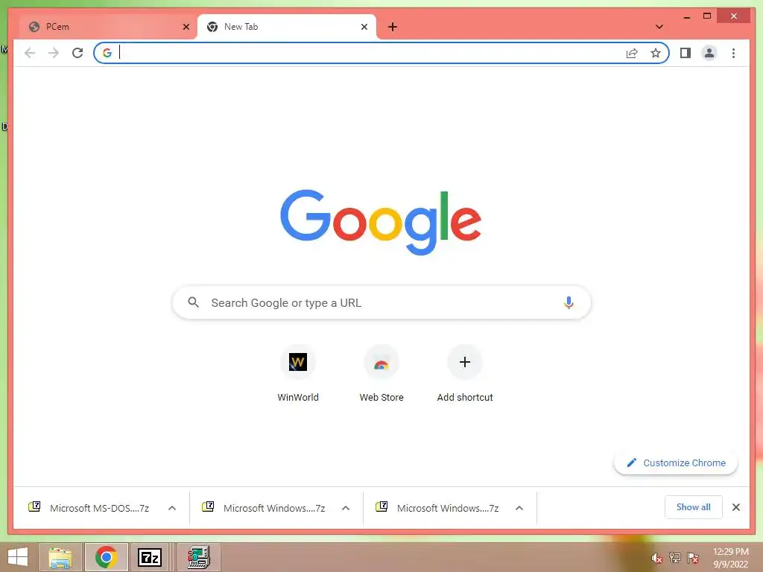Open Customize Chrome
763x572 pixels.
(x=676, y=463)
